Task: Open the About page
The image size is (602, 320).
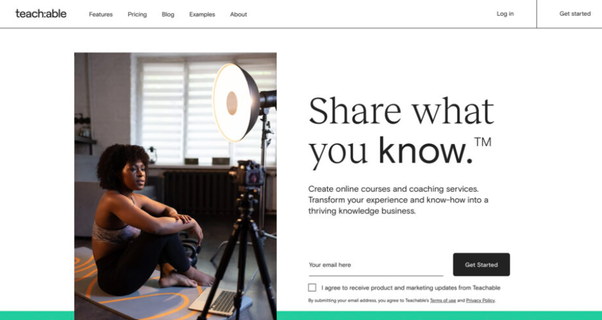Action: pos(238,14)
